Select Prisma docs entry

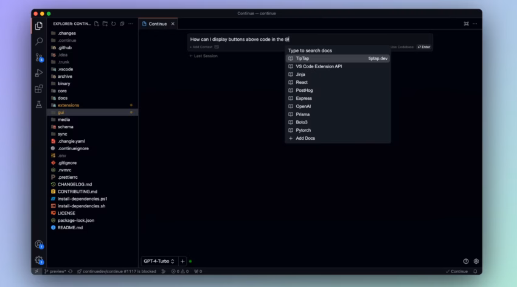pyautogui.click(x=338, y=114)
